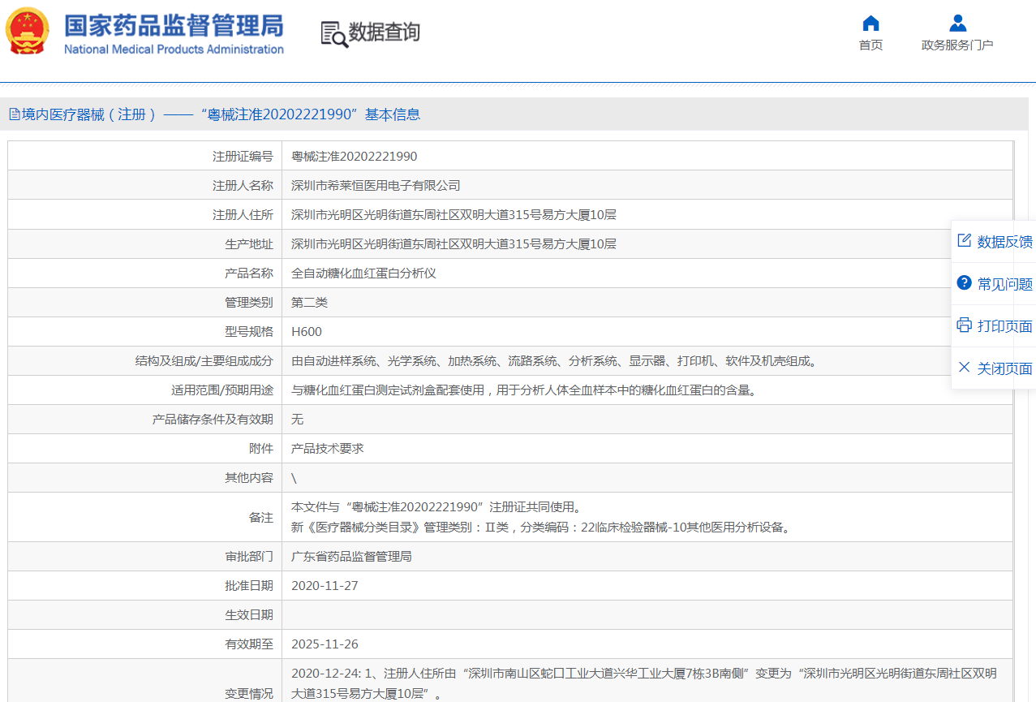Click the 常见问题 question mark icon
Image resolution: width=1036 pixels, height=702 pixels.
(964, 282)
